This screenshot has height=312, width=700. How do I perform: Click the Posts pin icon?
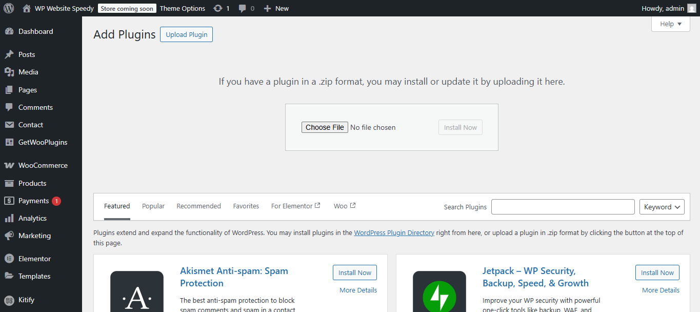pyautogui.click(x=9, y=54)
